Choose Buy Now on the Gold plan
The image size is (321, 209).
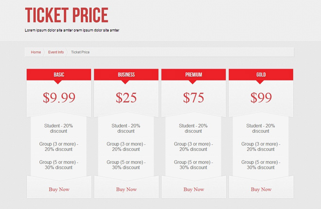click(261, 189)
